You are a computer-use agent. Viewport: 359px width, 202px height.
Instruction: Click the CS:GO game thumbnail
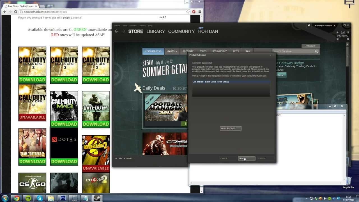[32, 183]
